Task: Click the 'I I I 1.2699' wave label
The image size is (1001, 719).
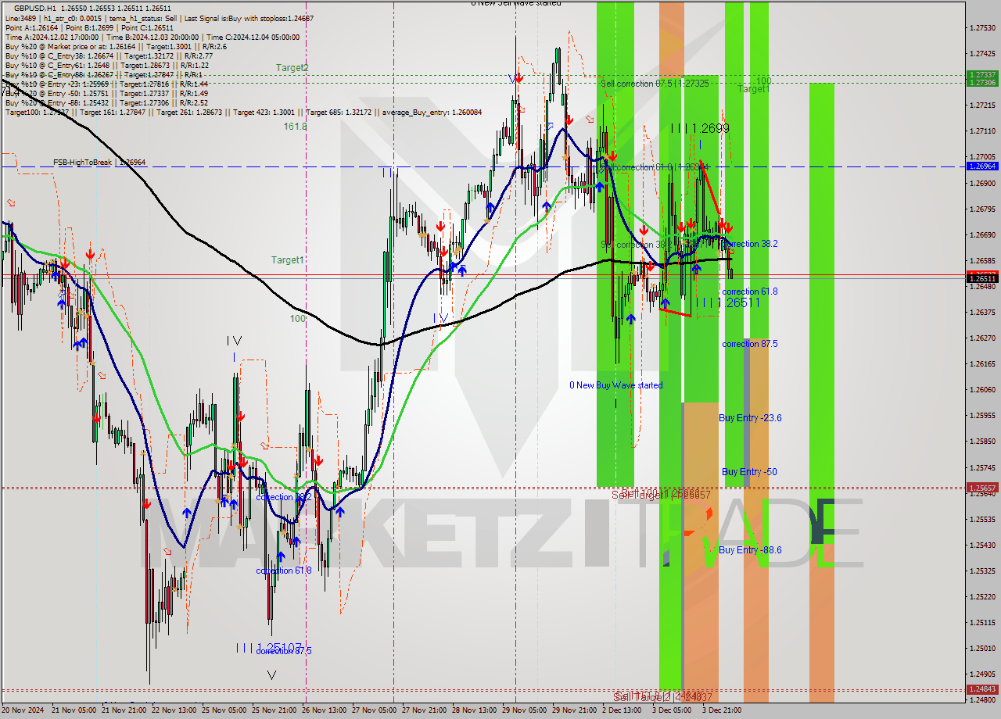Action: 699,128
